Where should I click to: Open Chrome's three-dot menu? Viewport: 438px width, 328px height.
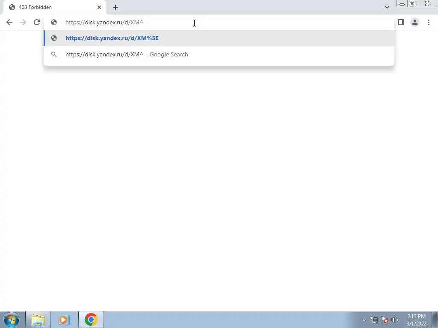pyautogui.click(x=429, y=22)
